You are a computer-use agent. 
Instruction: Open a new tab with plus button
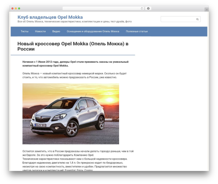click(207, 10)
